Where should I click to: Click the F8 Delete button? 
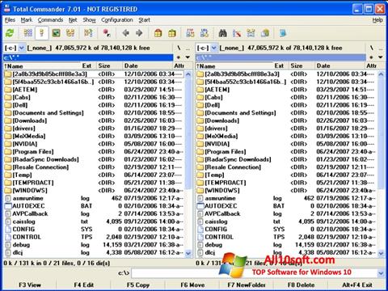click(x=301, y=285)
